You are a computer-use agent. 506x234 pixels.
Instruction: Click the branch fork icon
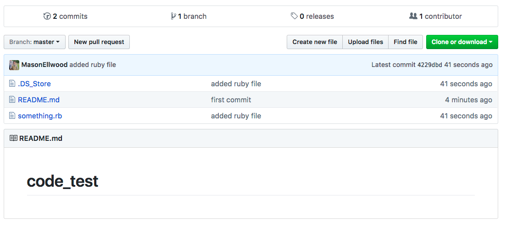point(173,16)
